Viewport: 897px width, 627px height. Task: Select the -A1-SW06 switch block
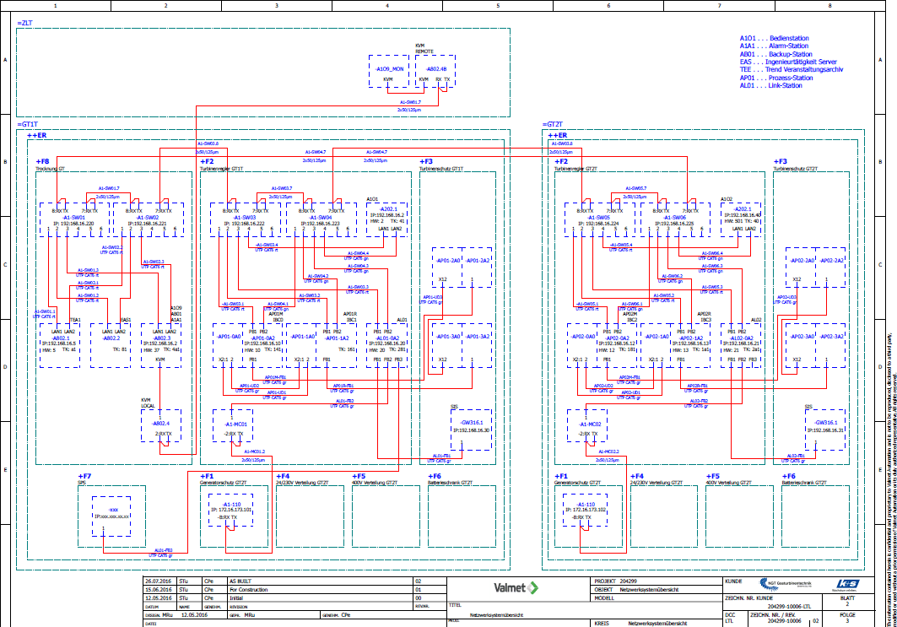point(674,218)
